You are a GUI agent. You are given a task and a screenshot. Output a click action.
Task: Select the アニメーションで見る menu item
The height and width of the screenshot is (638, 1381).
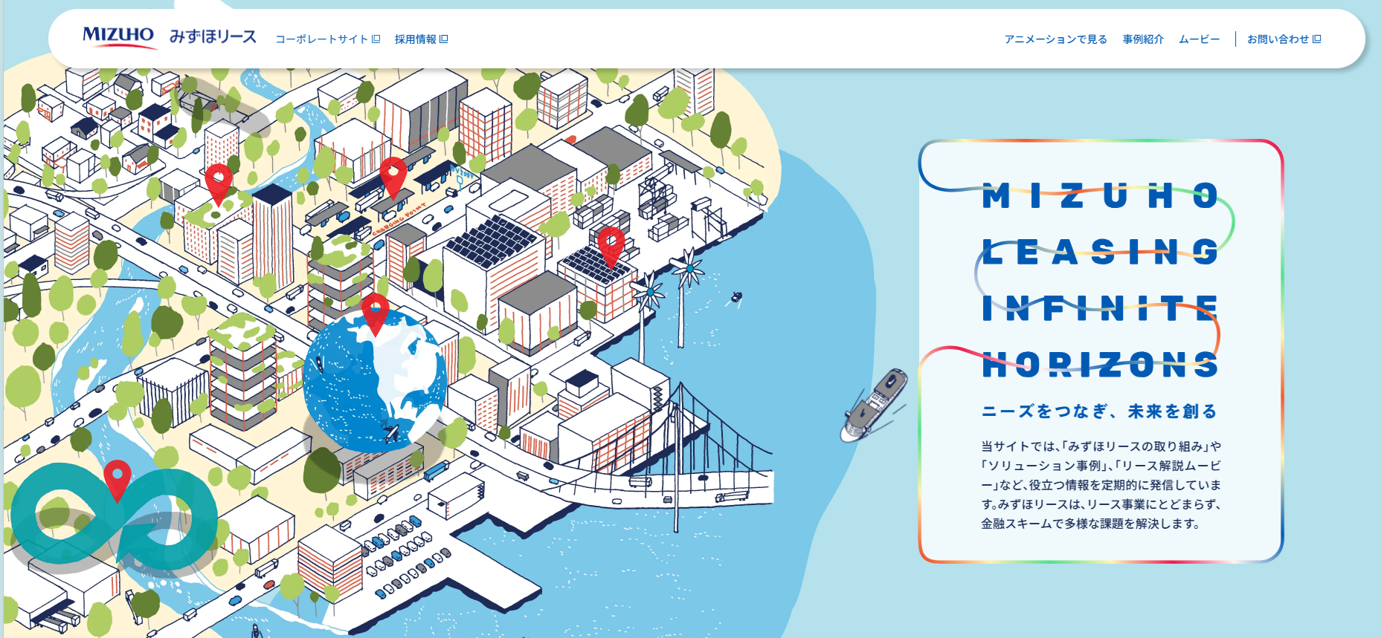1055,39
